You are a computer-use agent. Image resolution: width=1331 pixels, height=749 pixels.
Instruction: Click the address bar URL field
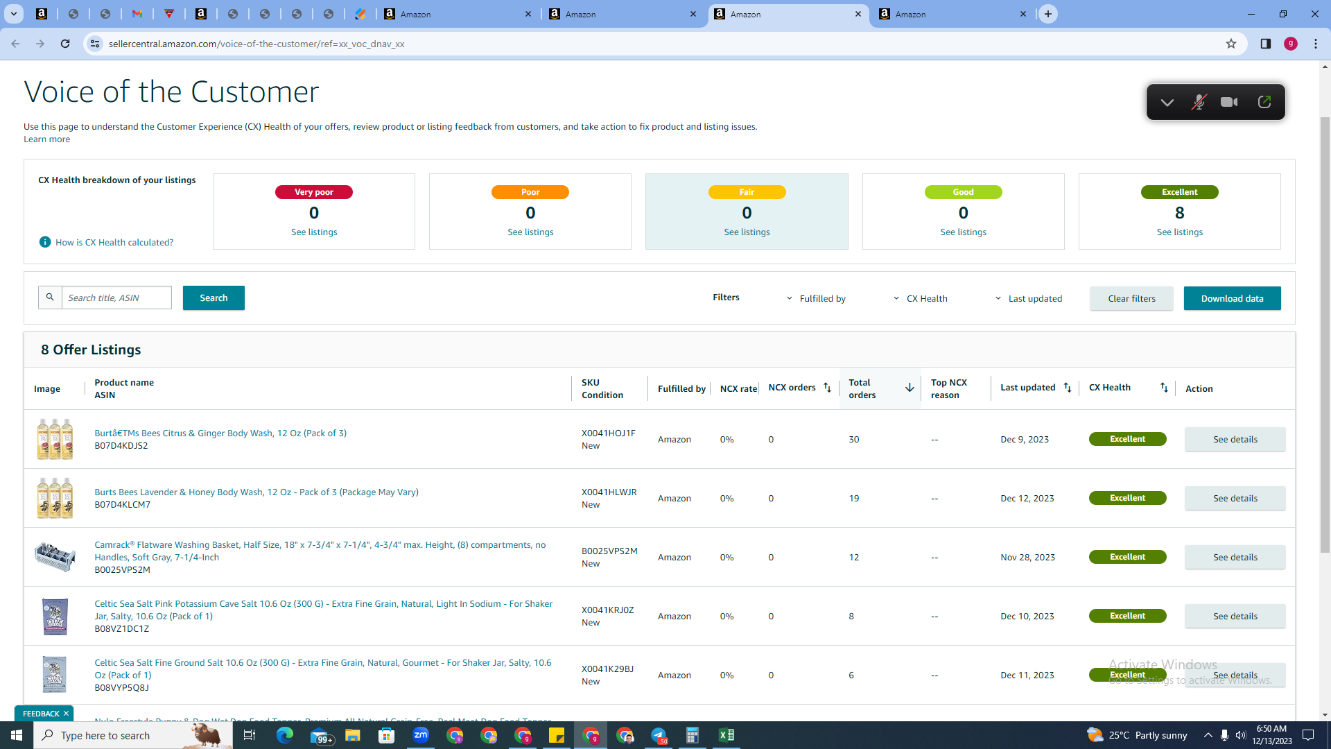click(659, 44)
